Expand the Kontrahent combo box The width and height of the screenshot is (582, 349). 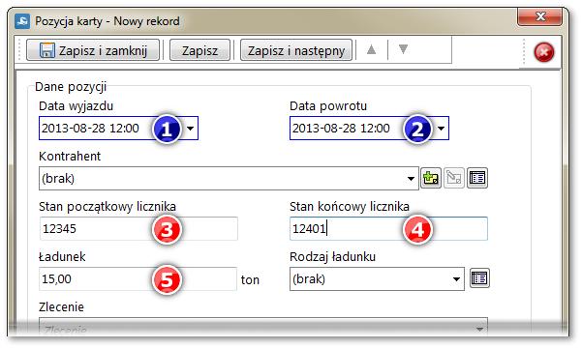click(411, 179)
